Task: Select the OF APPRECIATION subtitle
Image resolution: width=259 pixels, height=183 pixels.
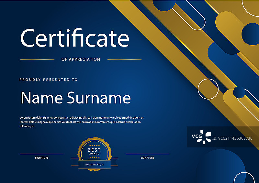Action: 81,59
